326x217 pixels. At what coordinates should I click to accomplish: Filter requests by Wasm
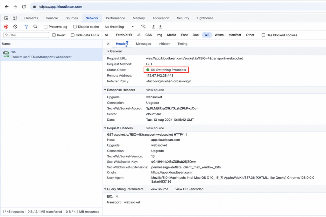(x=219, y=35)
